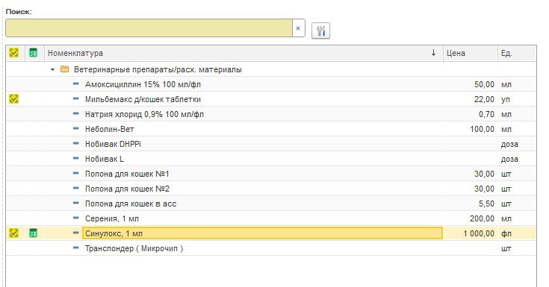
Task: Click the dash icon beside Попона №1
Action: [x=76, y=174]
